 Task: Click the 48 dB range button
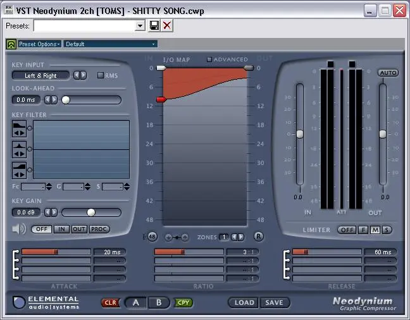tap(152, 237)
